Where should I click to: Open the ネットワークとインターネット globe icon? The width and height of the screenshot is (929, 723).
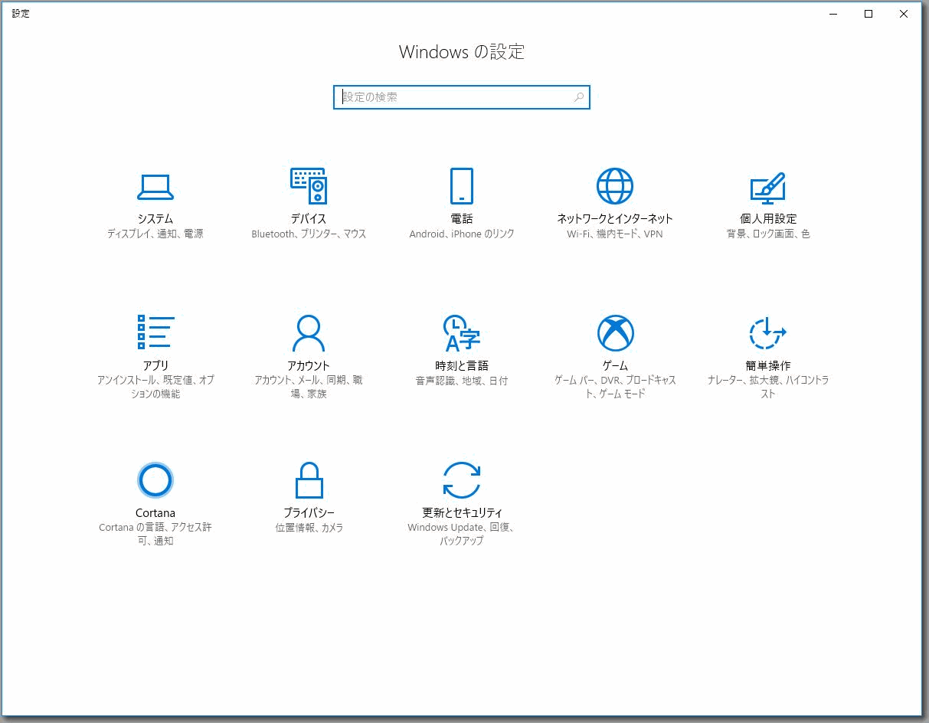pyautogui.click(x=615, y=186)
